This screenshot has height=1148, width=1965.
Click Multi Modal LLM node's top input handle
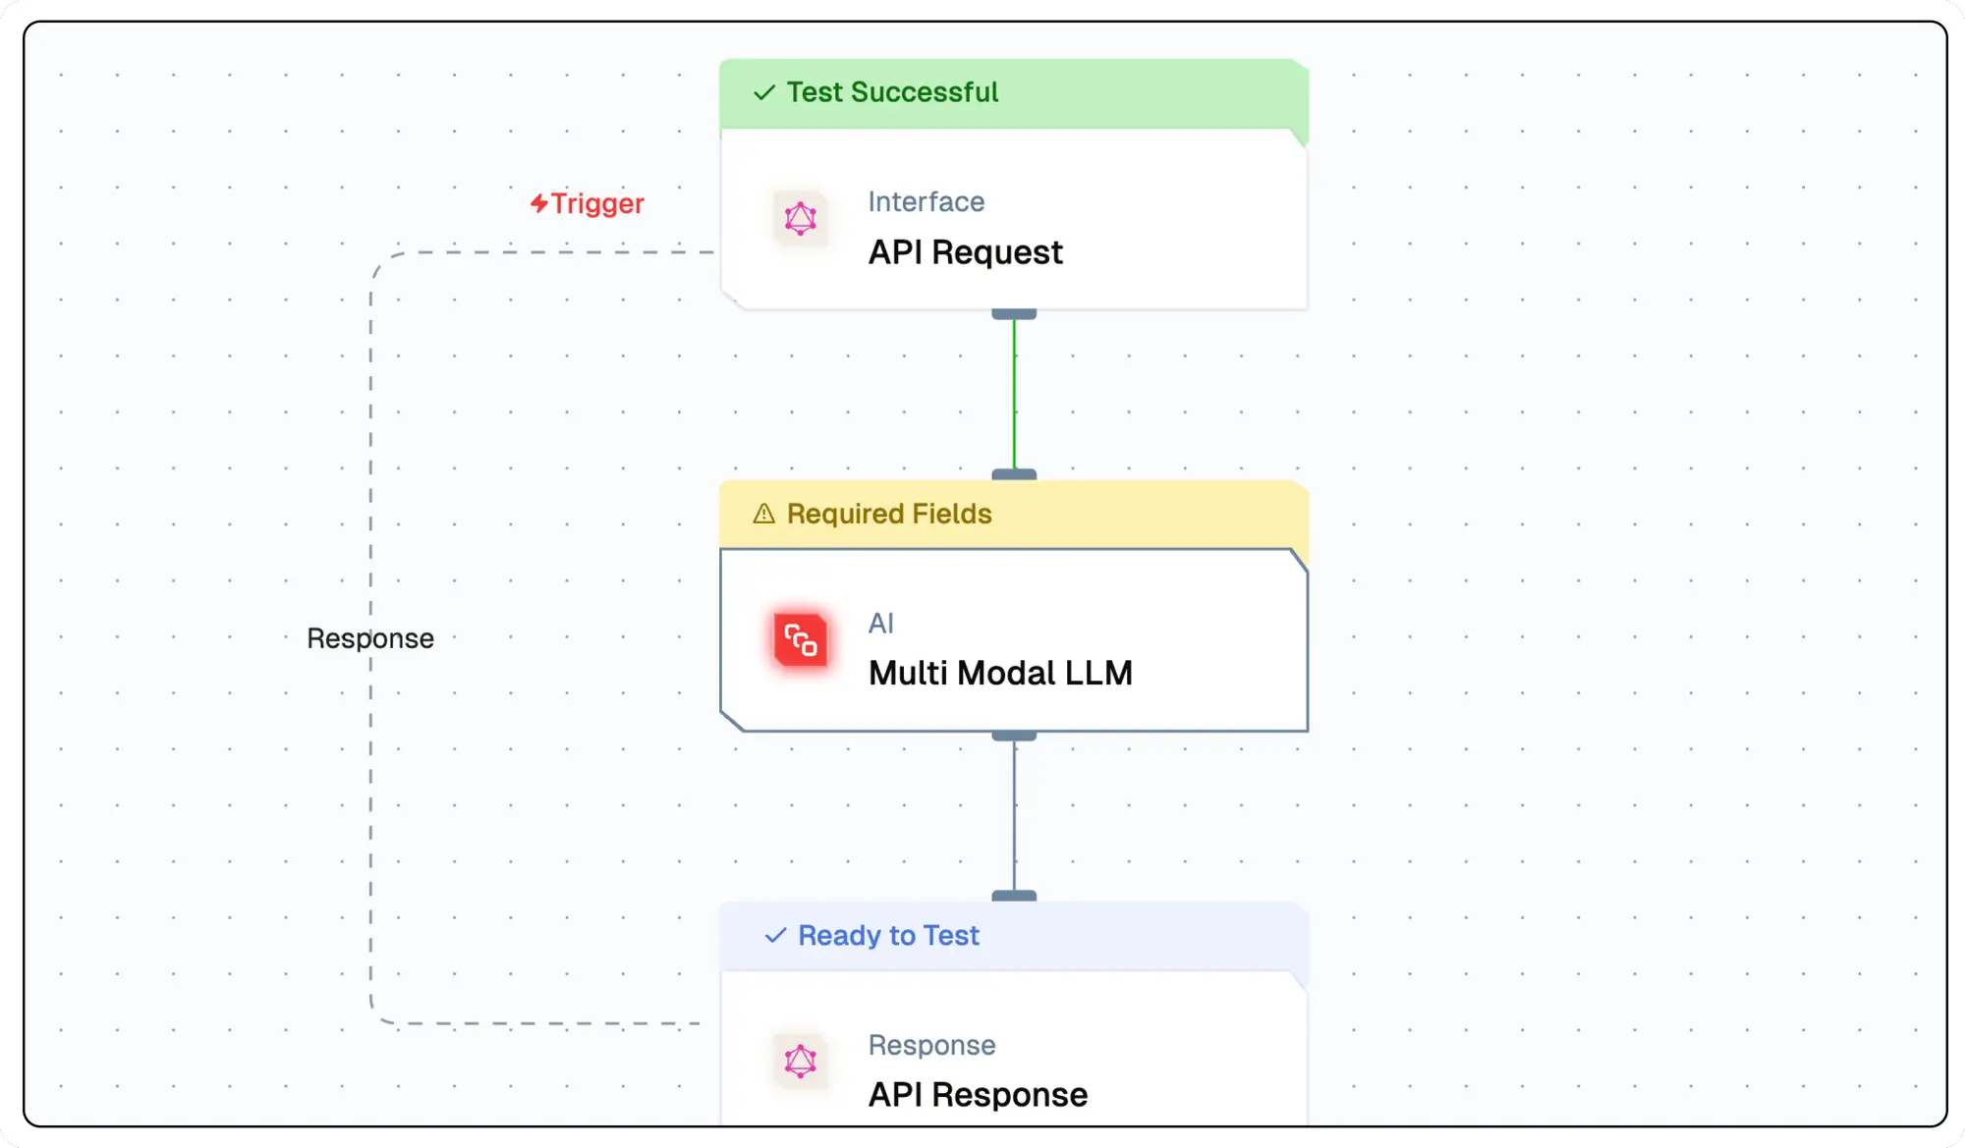click(1014, 474)
